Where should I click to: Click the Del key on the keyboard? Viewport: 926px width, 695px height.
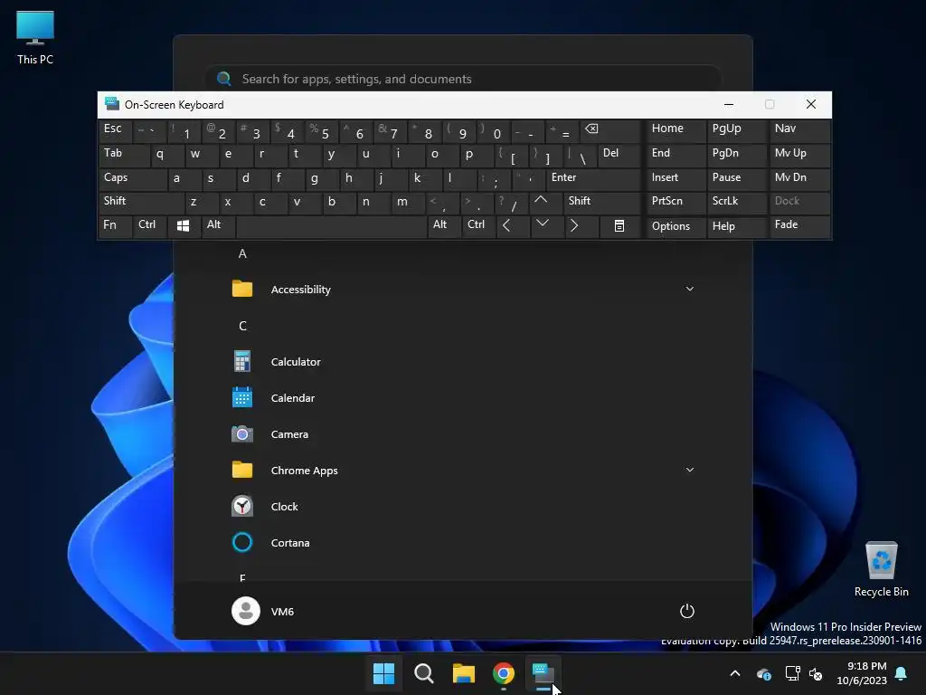pos(619,156)
